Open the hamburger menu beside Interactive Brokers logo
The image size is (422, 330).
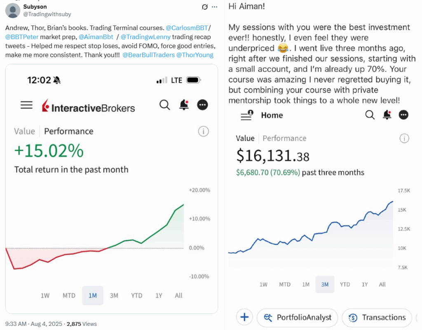point(26,105)
